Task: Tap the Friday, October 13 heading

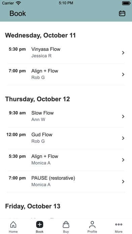Action: coord(33,206)
